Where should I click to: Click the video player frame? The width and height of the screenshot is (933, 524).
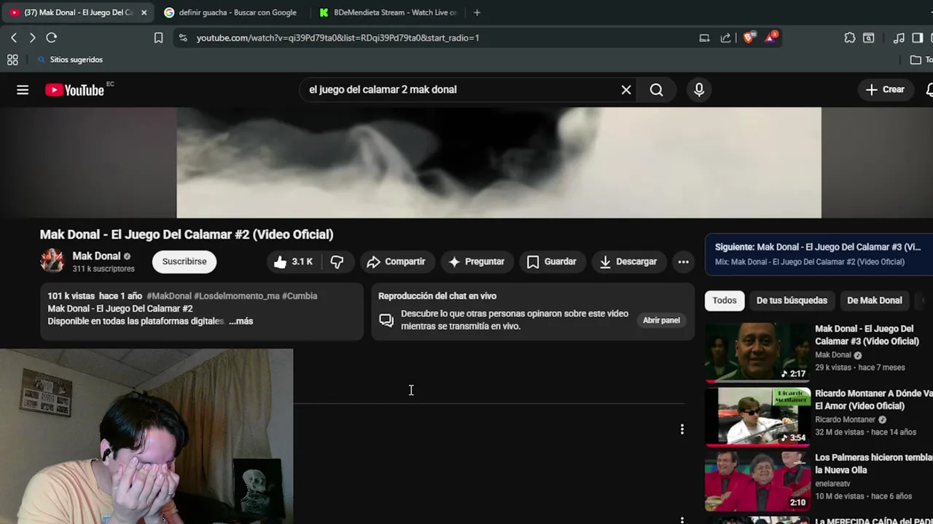(x=499, y=162)
